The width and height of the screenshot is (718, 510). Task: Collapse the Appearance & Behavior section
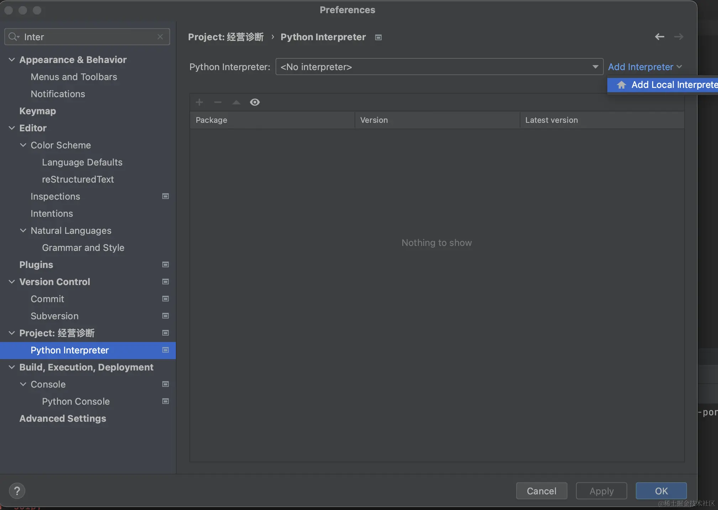(12, 59)
